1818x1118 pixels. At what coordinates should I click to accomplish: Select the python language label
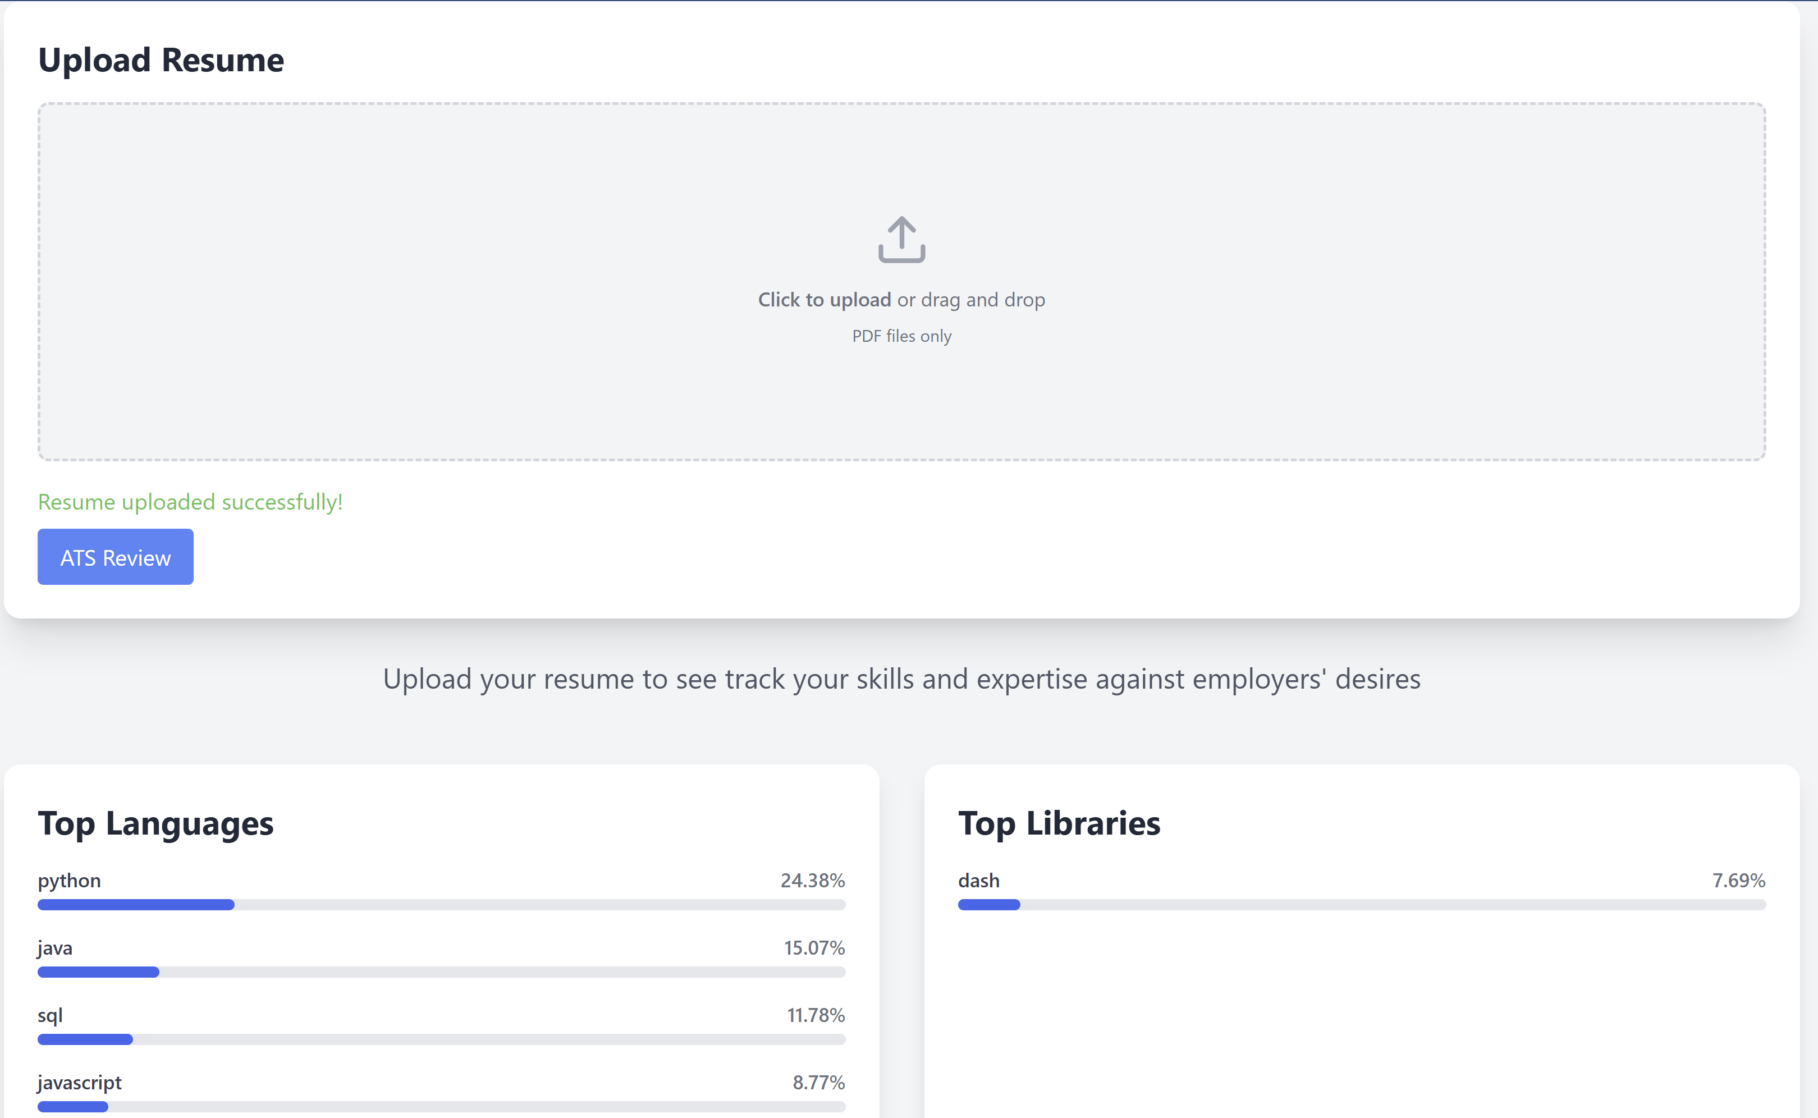pos(68,881)
